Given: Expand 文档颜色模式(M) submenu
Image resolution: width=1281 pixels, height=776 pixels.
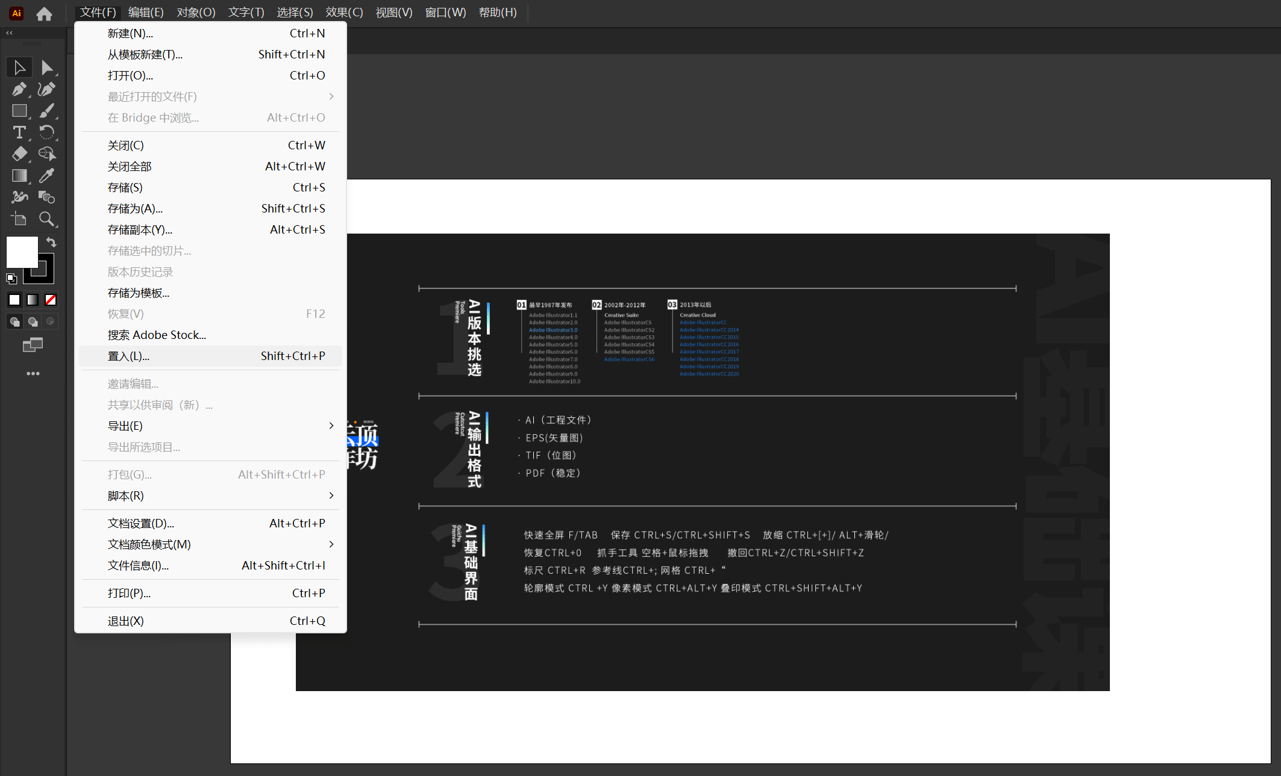Looking at the screenshot, I should 210,545.
